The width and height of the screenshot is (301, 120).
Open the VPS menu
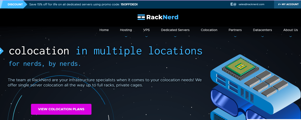(x=146, y=30)
